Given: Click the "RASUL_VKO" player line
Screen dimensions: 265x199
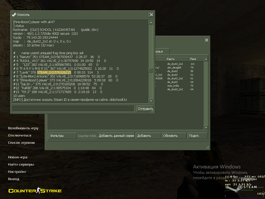Looking at the screenshot, I should pos(60,61).
